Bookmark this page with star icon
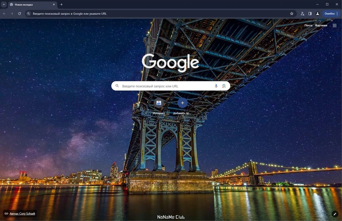 (x=292, y=13)
